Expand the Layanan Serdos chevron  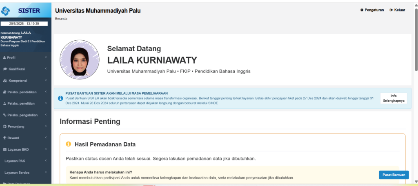tap(46, 172)
